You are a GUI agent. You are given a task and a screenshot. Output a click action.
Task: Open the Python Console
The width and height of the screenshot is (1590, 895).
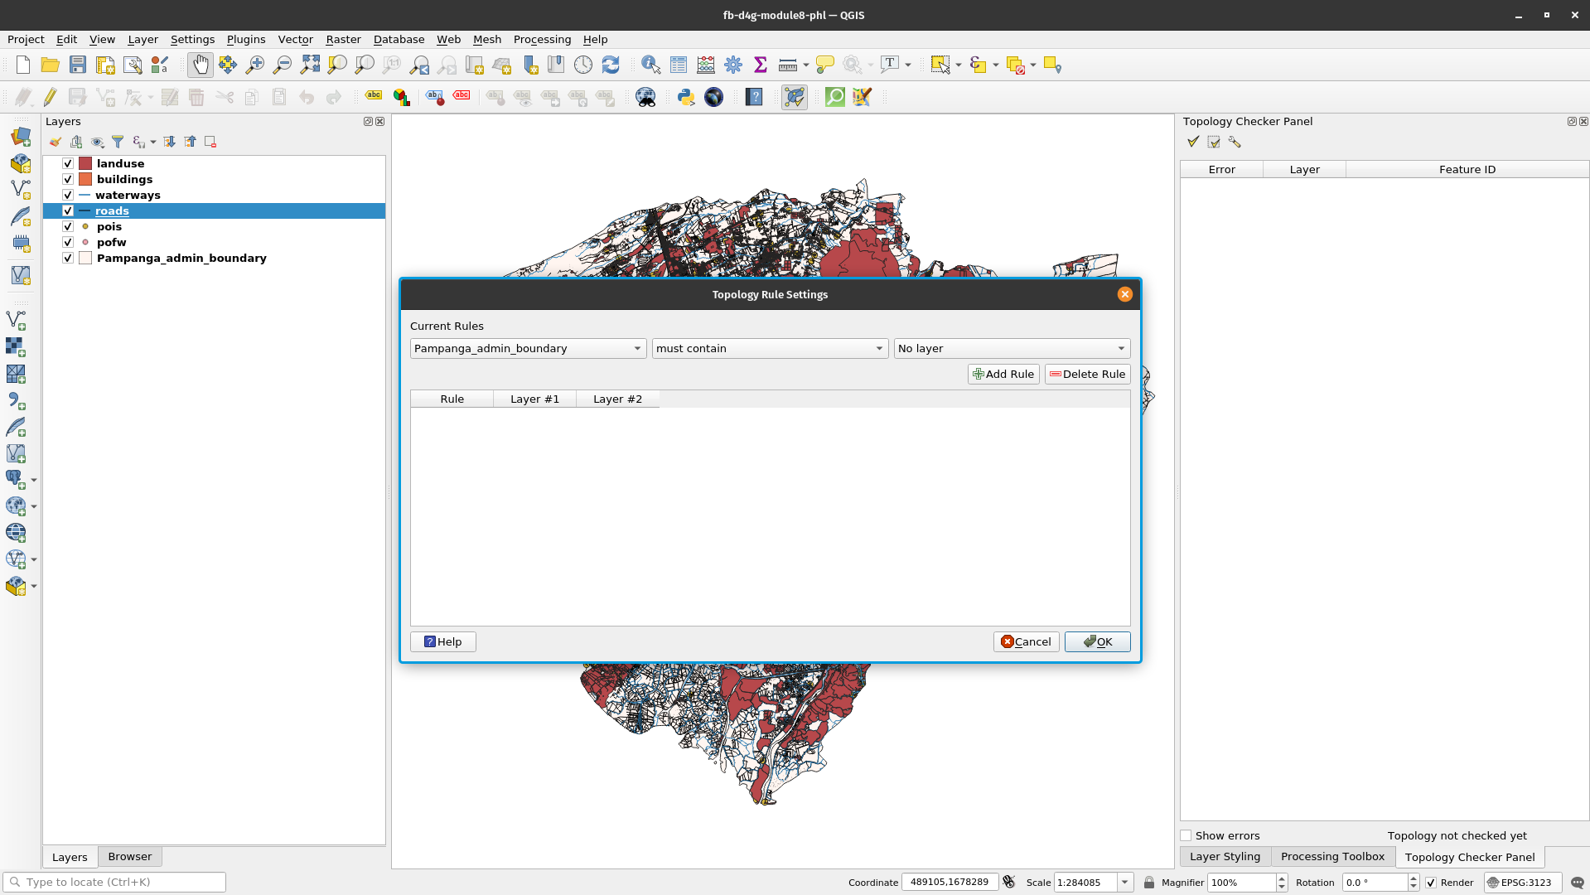tap(685, 97)
